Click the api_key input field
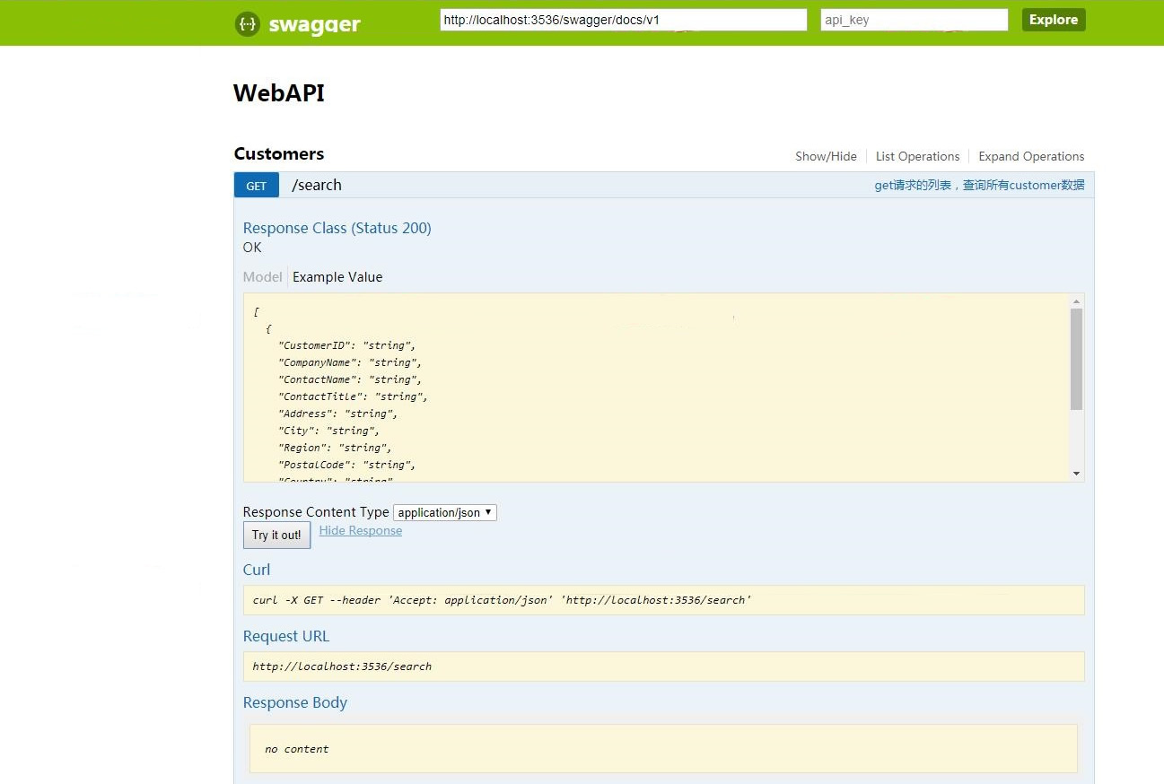 click(x=914, y=20)
